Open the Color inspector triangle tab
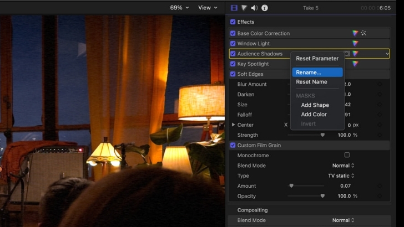The image size is (404, 227). click(244, 8)
